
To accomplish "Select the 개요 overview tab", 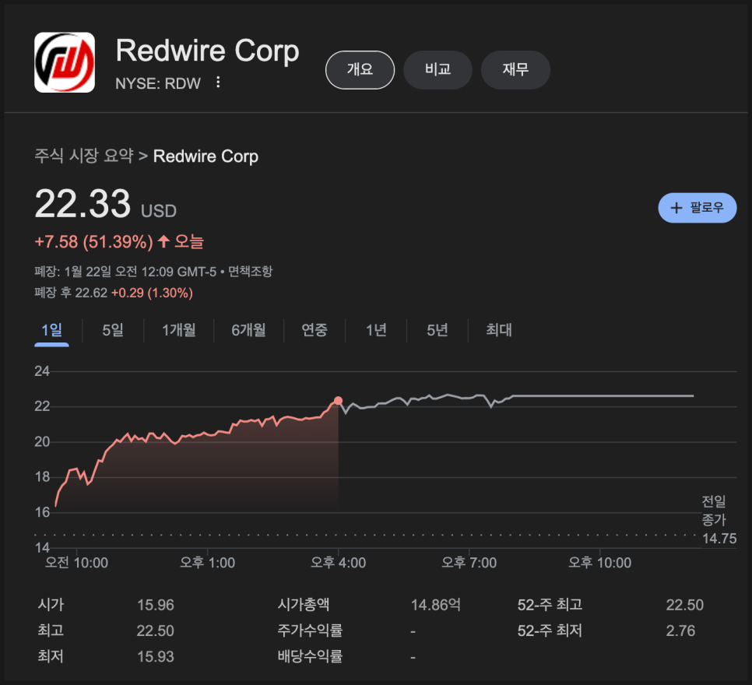I will pyautogui.click(x=360, y=70).
